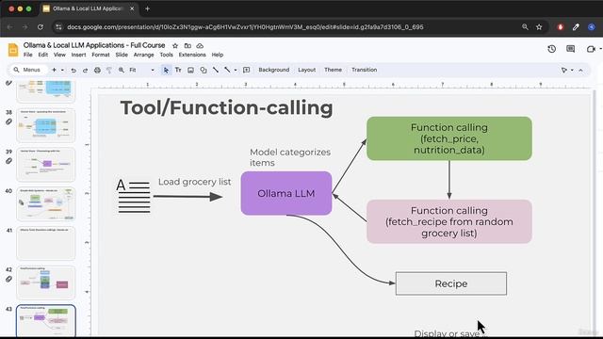Click the Add comment icon
603x339 pixels.
coord(247,70)
